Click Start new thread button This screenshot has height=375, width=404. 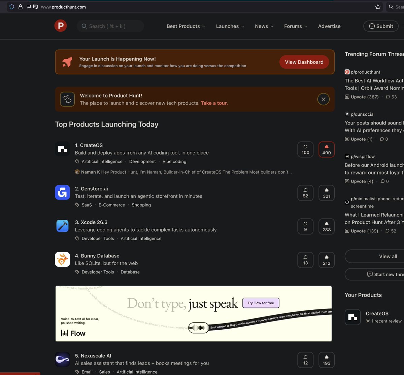(374, 274)
